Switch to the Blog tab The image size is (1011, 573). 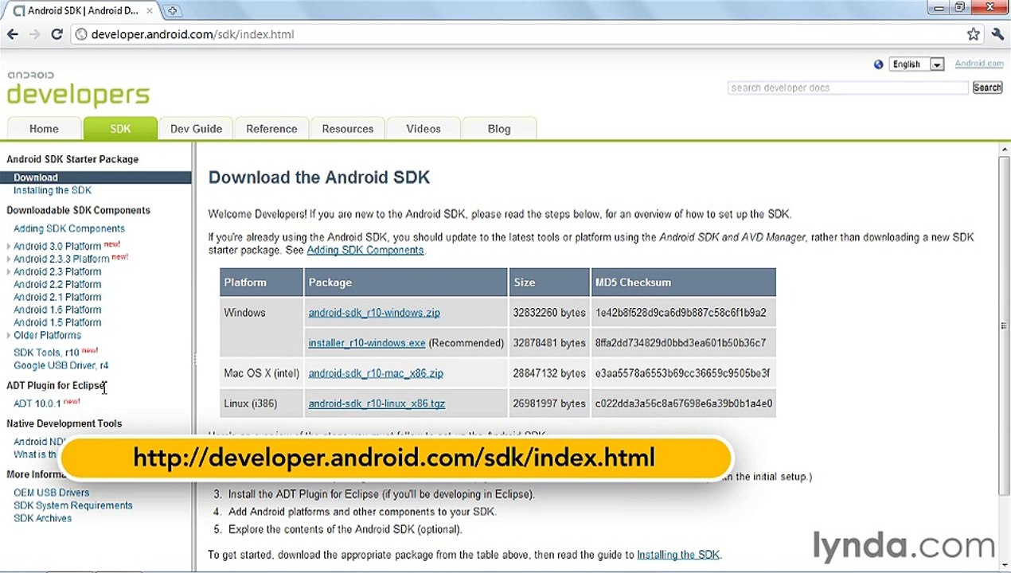499,129
